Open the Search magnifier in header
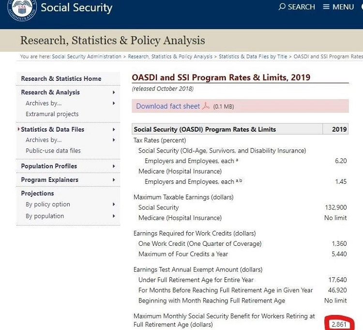The image size is (363, 330). [x=282, y=7]
